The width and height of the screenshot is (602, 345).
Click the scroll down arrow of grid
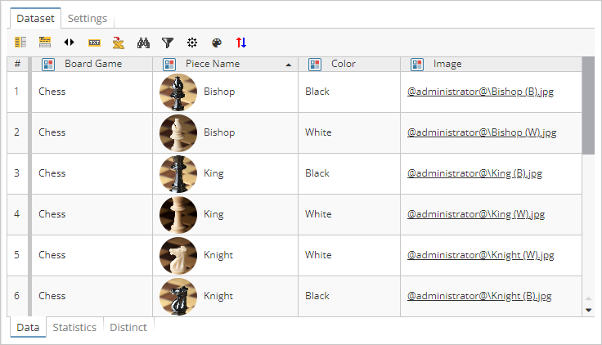tap(588, 310)
